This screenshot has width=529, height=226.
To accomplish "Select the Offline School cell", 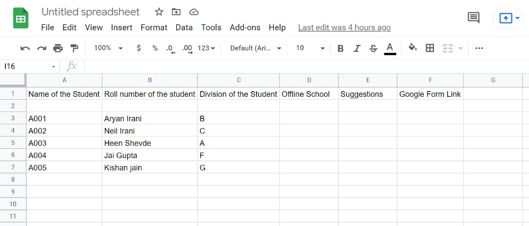I will (309, 94).
